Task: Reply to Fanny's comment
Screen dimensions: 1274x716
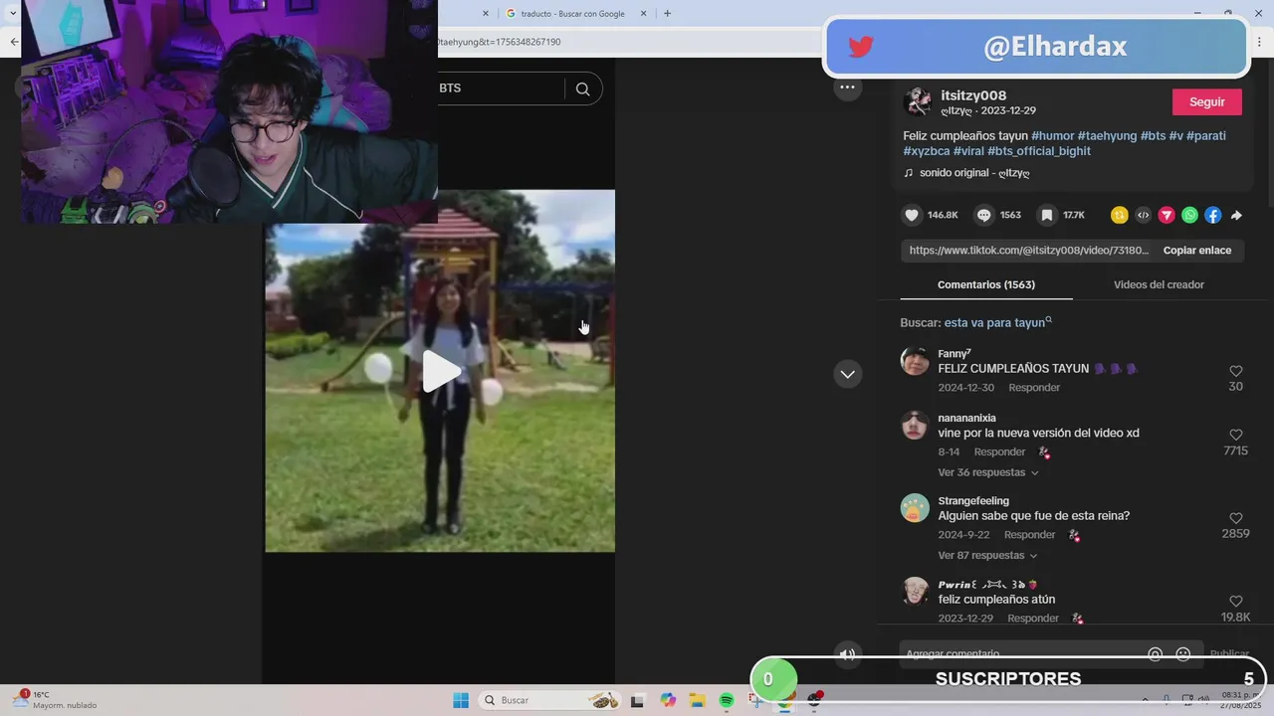Action: pos(1034,388)
